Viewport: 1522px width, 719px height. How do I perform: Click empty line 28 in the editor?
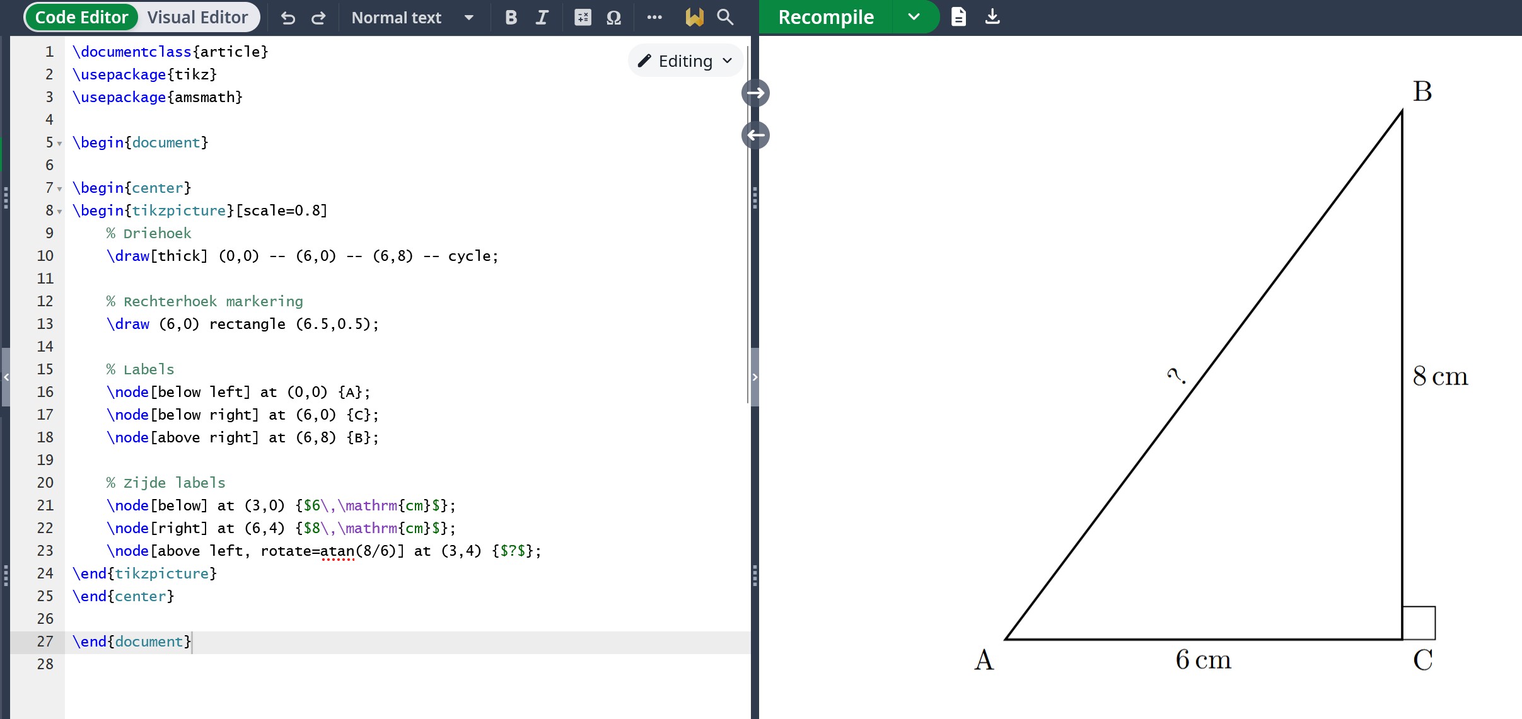[x=407, y=664]
